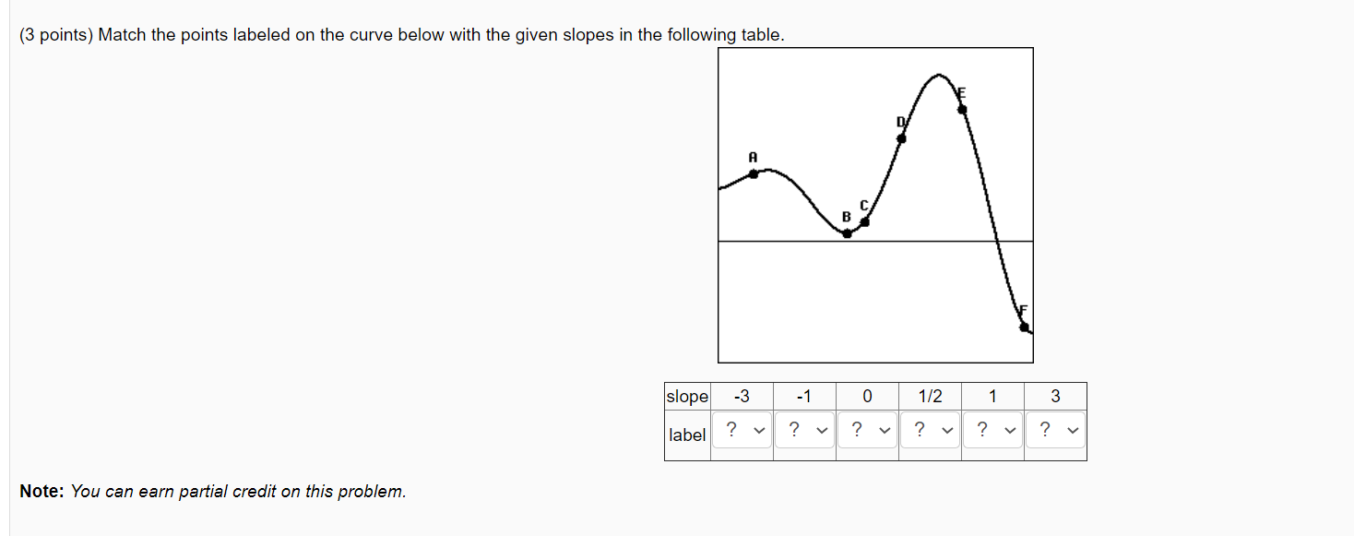Click the slope header cell
This screenshot has width=1354, height=536.
[x=687, y=396]
